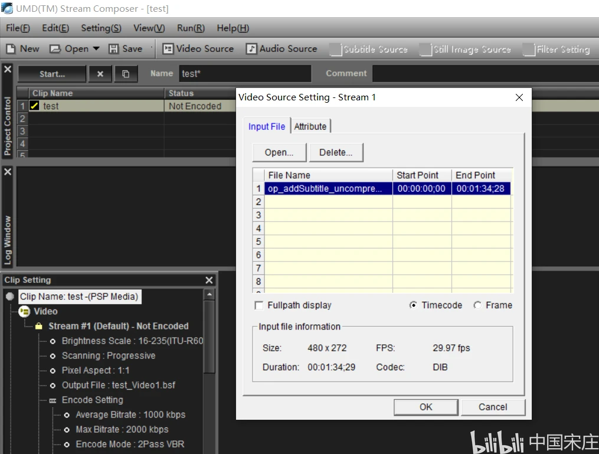This screenshot has height=454, width=599.
Task: Close the Project Control panel
Action: [8, 70]
